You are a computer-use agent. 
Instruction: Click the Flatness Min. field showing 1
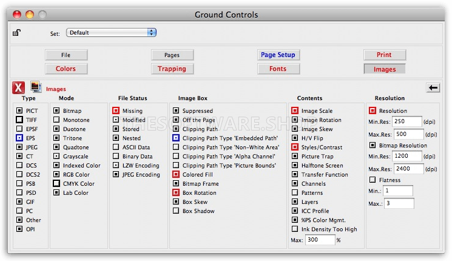point(398,191)
